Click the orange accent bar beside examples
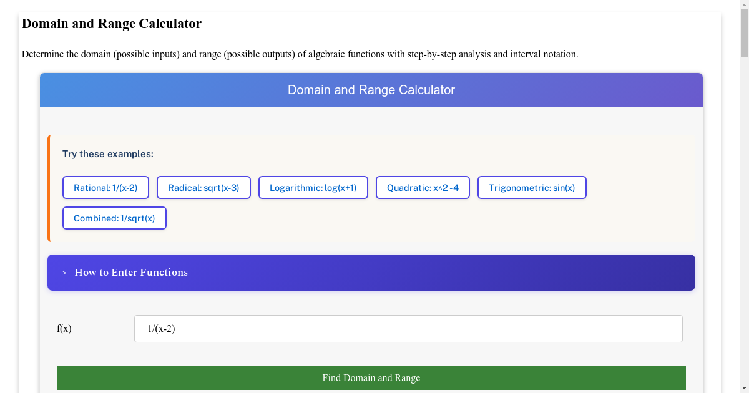This screenshot has height=393, width=749. coord(49,188)
